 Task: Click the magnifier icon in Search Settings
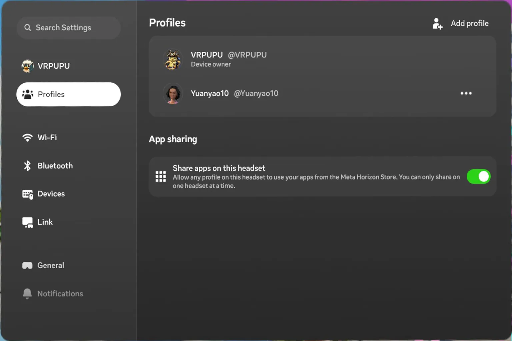pyautogui.click(x=28, y=28)
